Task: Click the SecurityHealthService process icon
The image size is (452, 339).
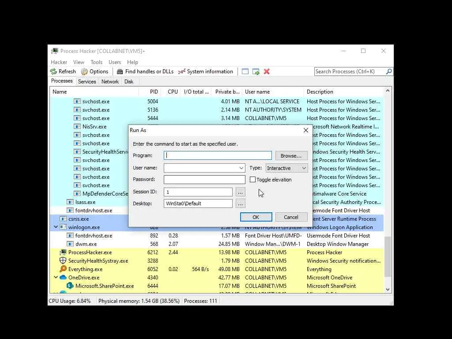Action: 77,152
